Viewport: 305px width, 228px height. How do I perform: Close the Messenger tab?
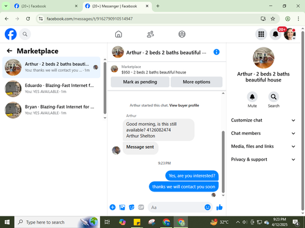coord(147,6)
